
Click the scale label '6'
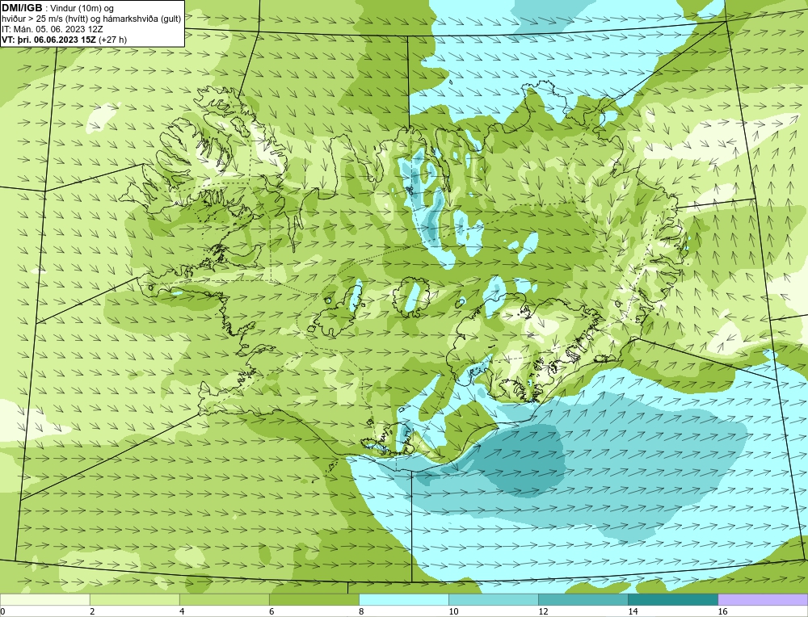coord(271,611)
